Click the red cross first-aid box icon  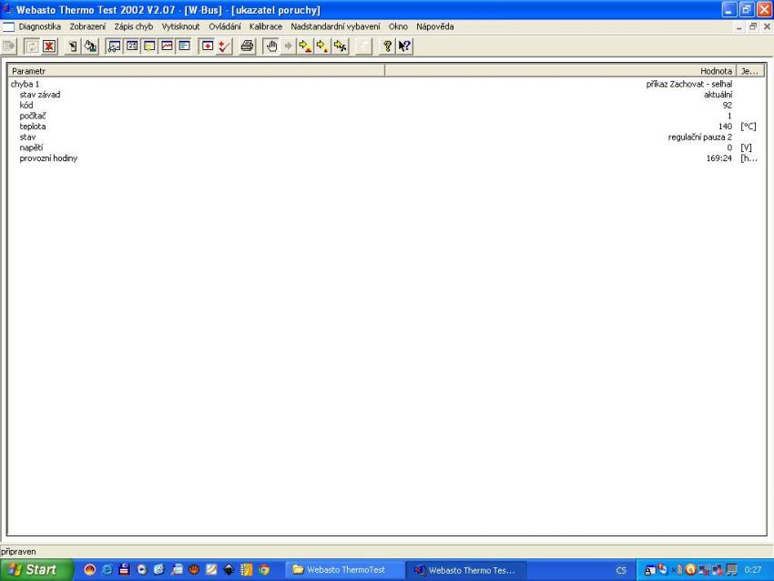[208, 46]
